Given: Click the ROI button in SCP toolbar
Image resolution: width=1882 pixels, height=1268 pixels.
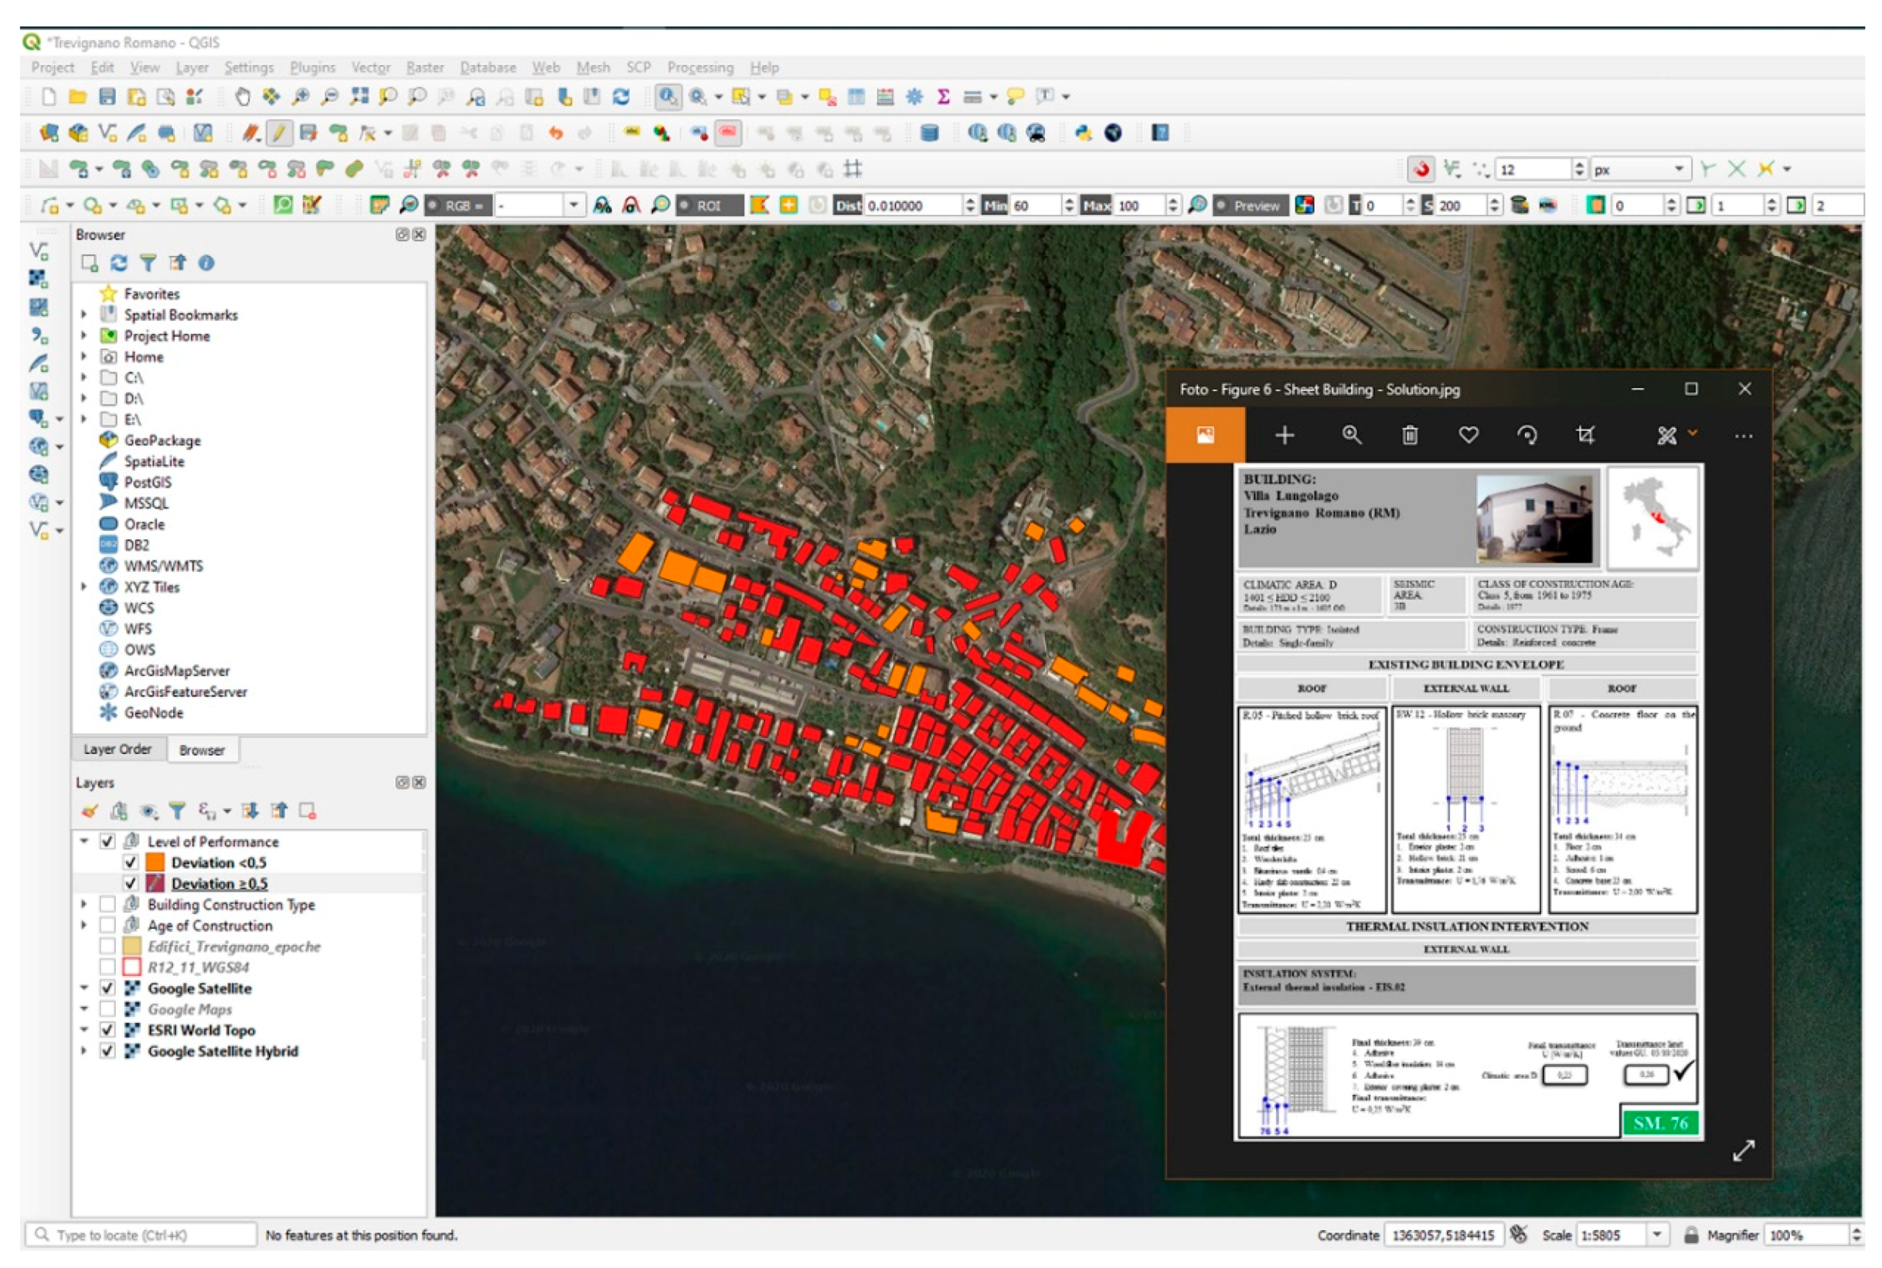Looking at the screenshot, I should 709,206.
